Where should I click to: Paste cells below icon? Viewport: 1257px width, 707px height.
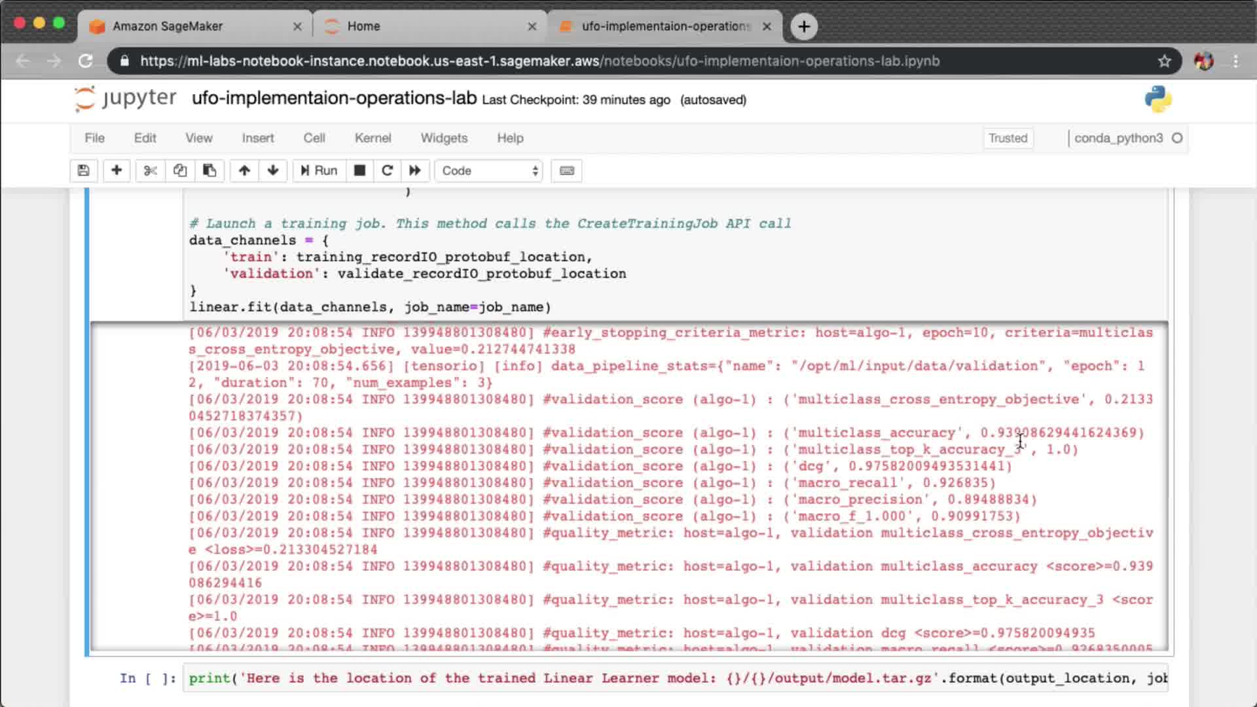(209, 171)
